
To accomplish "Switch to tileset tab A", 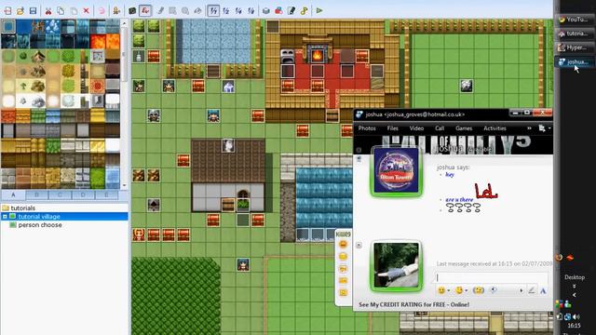I will click(13, 194).
